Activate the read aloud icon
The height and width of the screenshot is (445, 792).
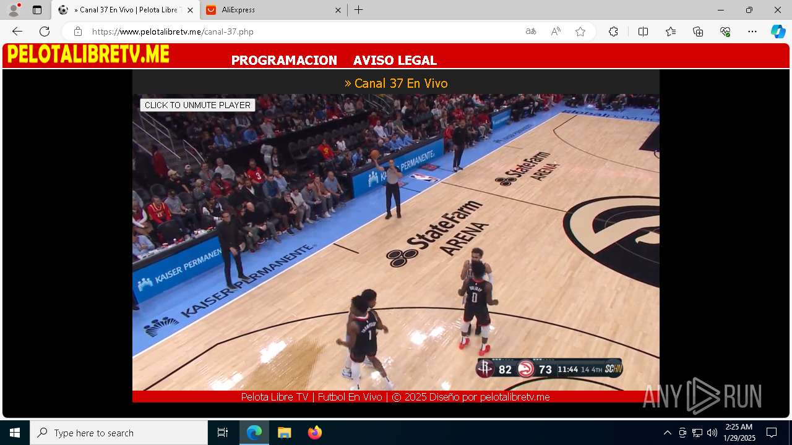[556, 32]
